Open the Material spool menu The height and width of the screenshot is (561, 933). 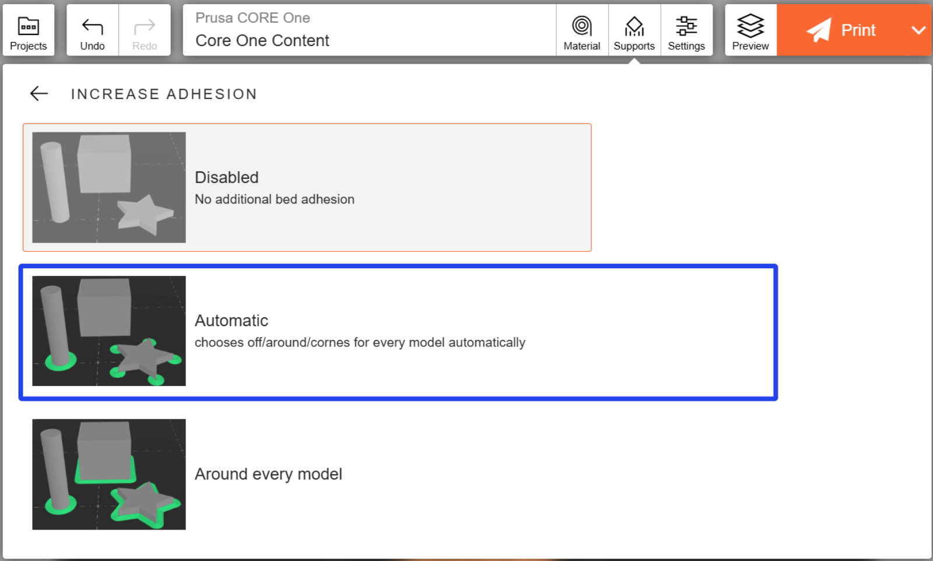(x=581, y=30)
